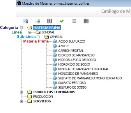Select the AZUFRE raw material

click(64, 46)
